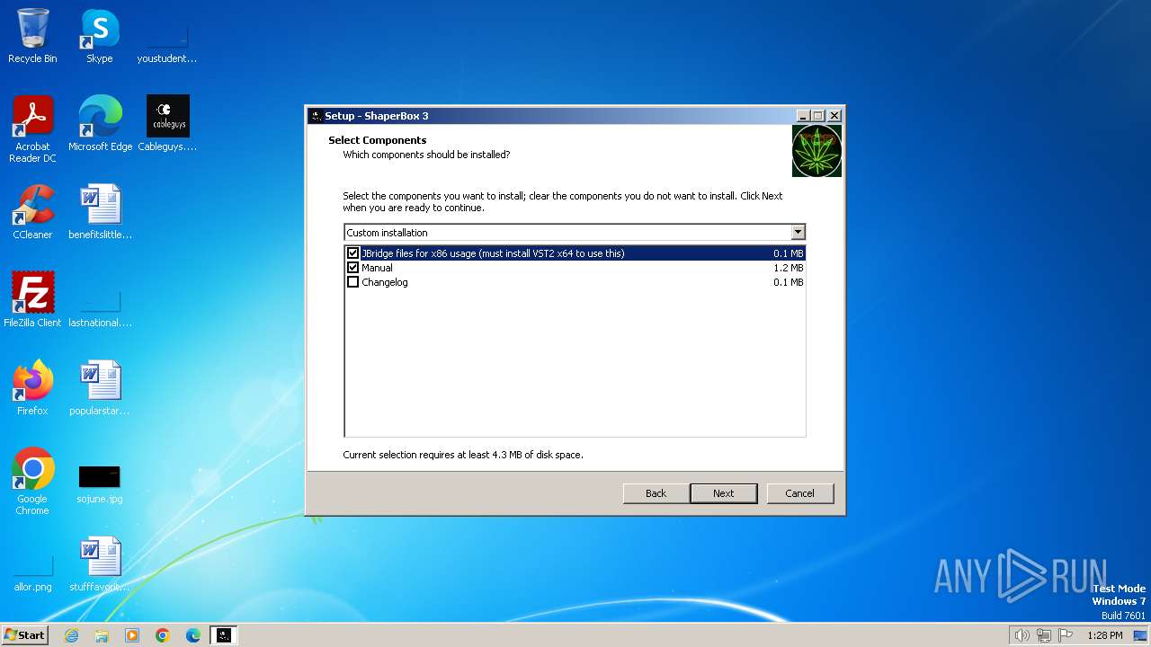Screen dimensions: 1151x647
Task: Proceed with the Next button
Action: (724, 493)
